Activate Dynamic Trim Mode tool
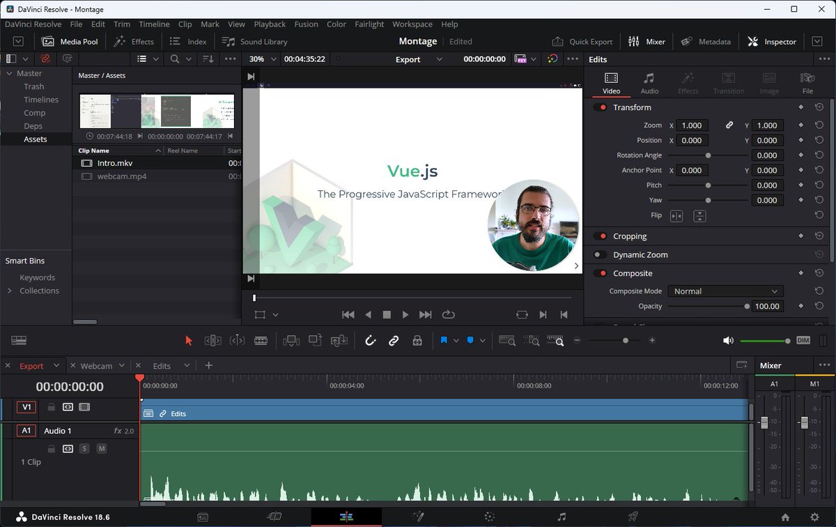 pos(237,340)
